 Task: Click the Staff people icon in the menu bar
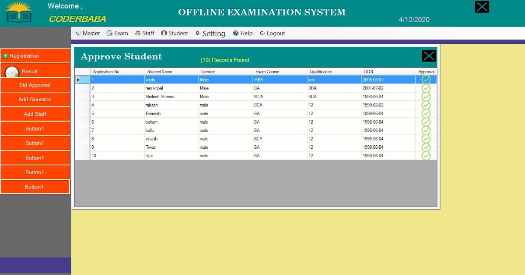pyautogui.click(x=138, y=33)
